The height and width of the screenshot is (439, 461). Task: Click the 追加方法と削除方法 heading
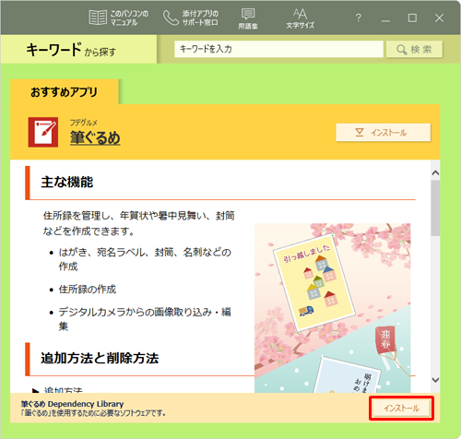100,358
